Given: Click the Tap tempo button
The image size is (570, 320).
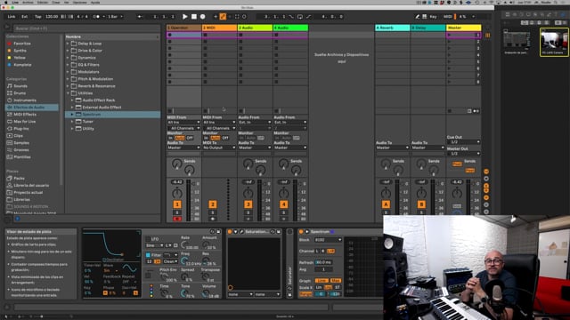Looking at the screenshot, I should coord(37,16).
